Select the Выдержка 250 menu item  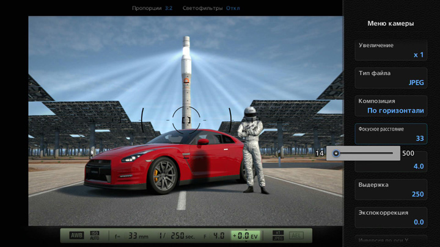pos(391,189)
